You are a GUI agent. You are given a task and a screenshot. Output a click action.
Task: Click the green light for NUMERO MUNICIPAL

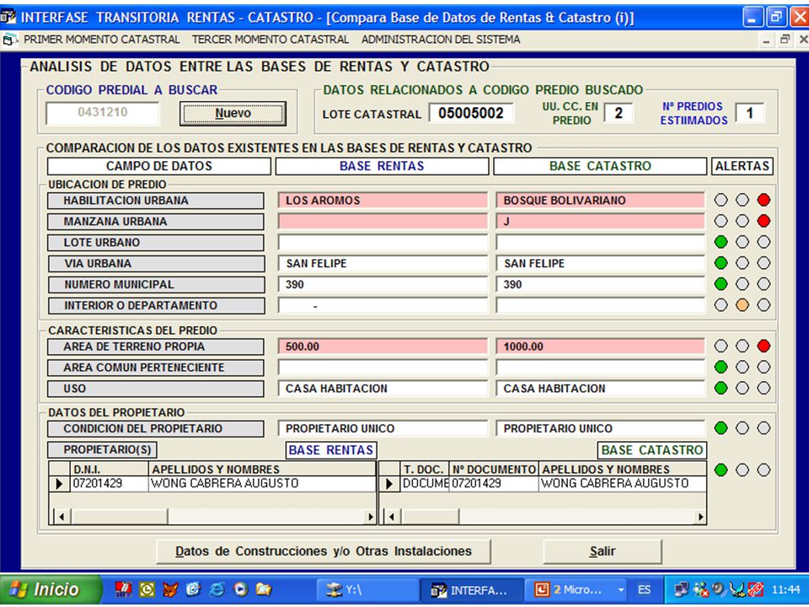coord(721,284)
